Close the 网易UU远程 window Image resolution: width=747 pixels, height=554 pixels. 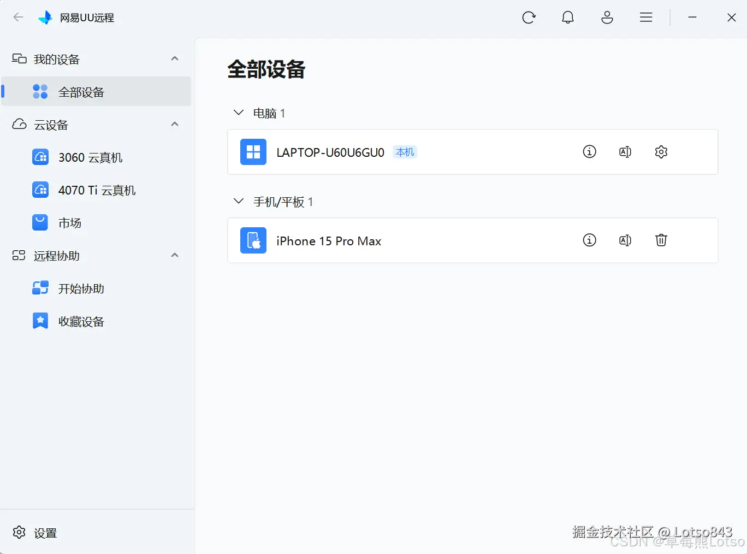click(x=732, y=17)
